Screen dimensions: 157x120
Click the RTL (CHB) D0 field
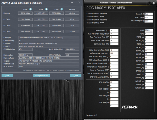point(114,89)
